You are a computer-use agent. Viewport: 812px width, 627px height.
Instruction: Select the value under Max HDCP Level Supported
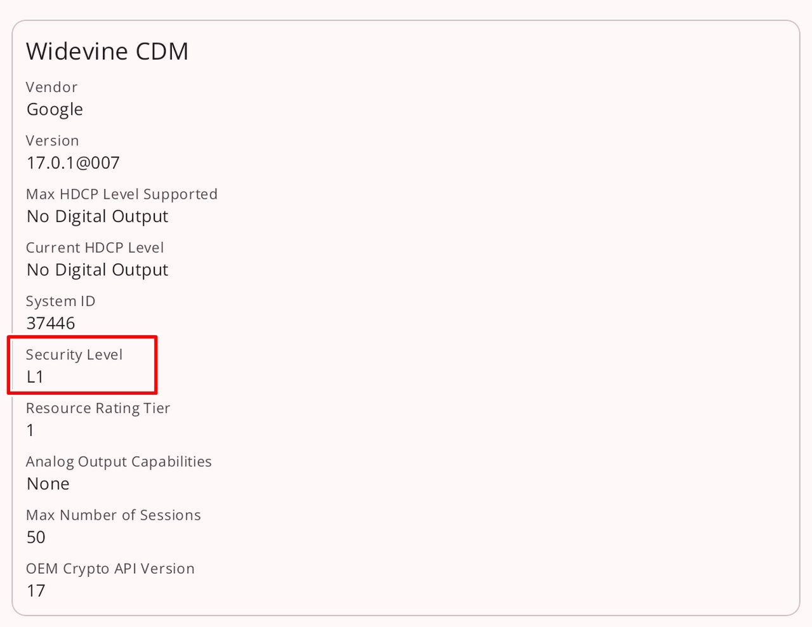(97, 216)
